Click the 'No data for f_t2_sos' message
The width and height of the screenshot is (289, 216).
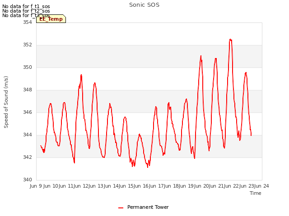(x=26, y=11)
